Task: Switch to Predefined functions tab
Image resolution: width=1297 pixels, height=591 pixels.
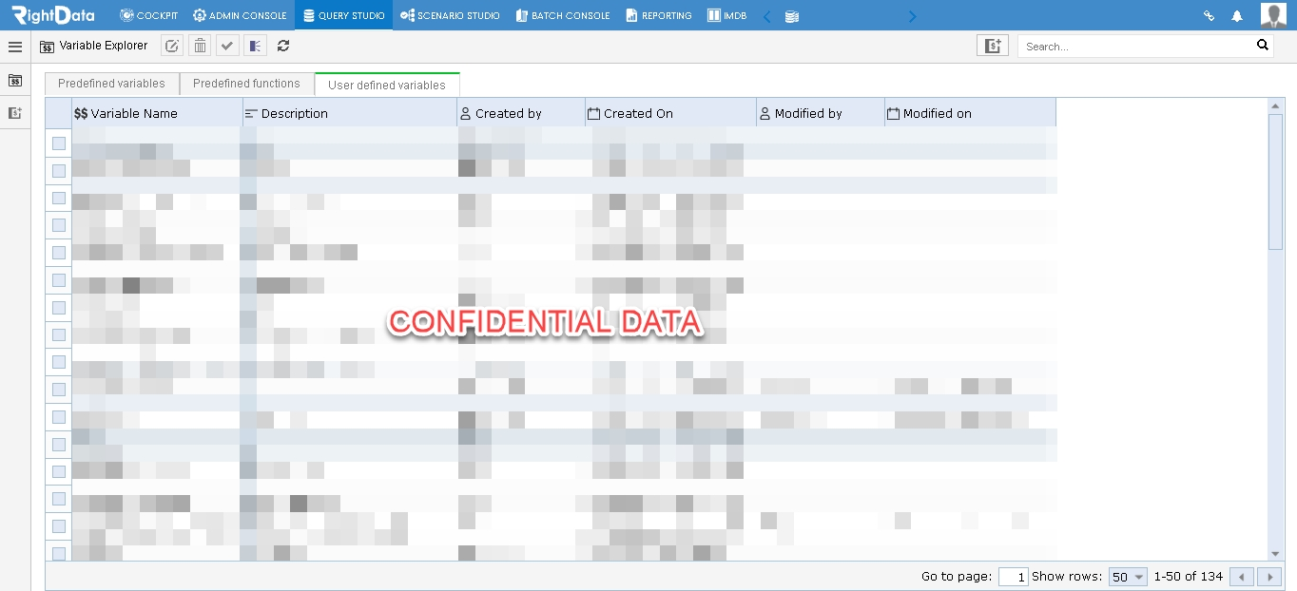Action: 246,84
